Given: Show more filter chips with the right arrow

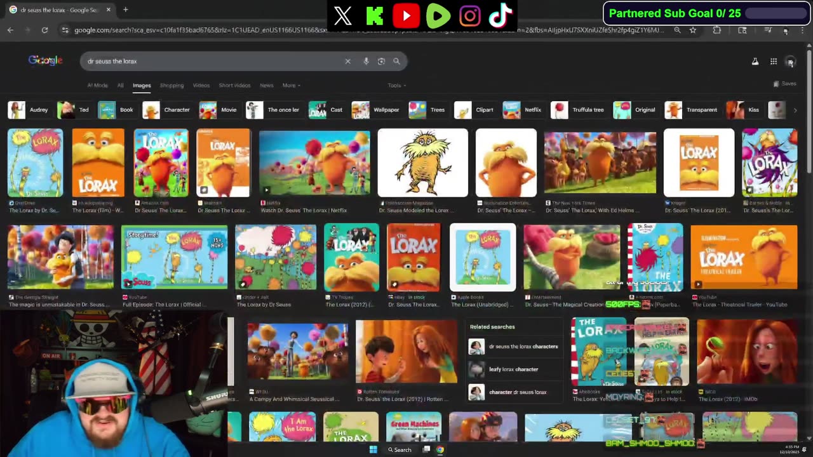Looking at the screenshot, I should (x=795, y=110).
